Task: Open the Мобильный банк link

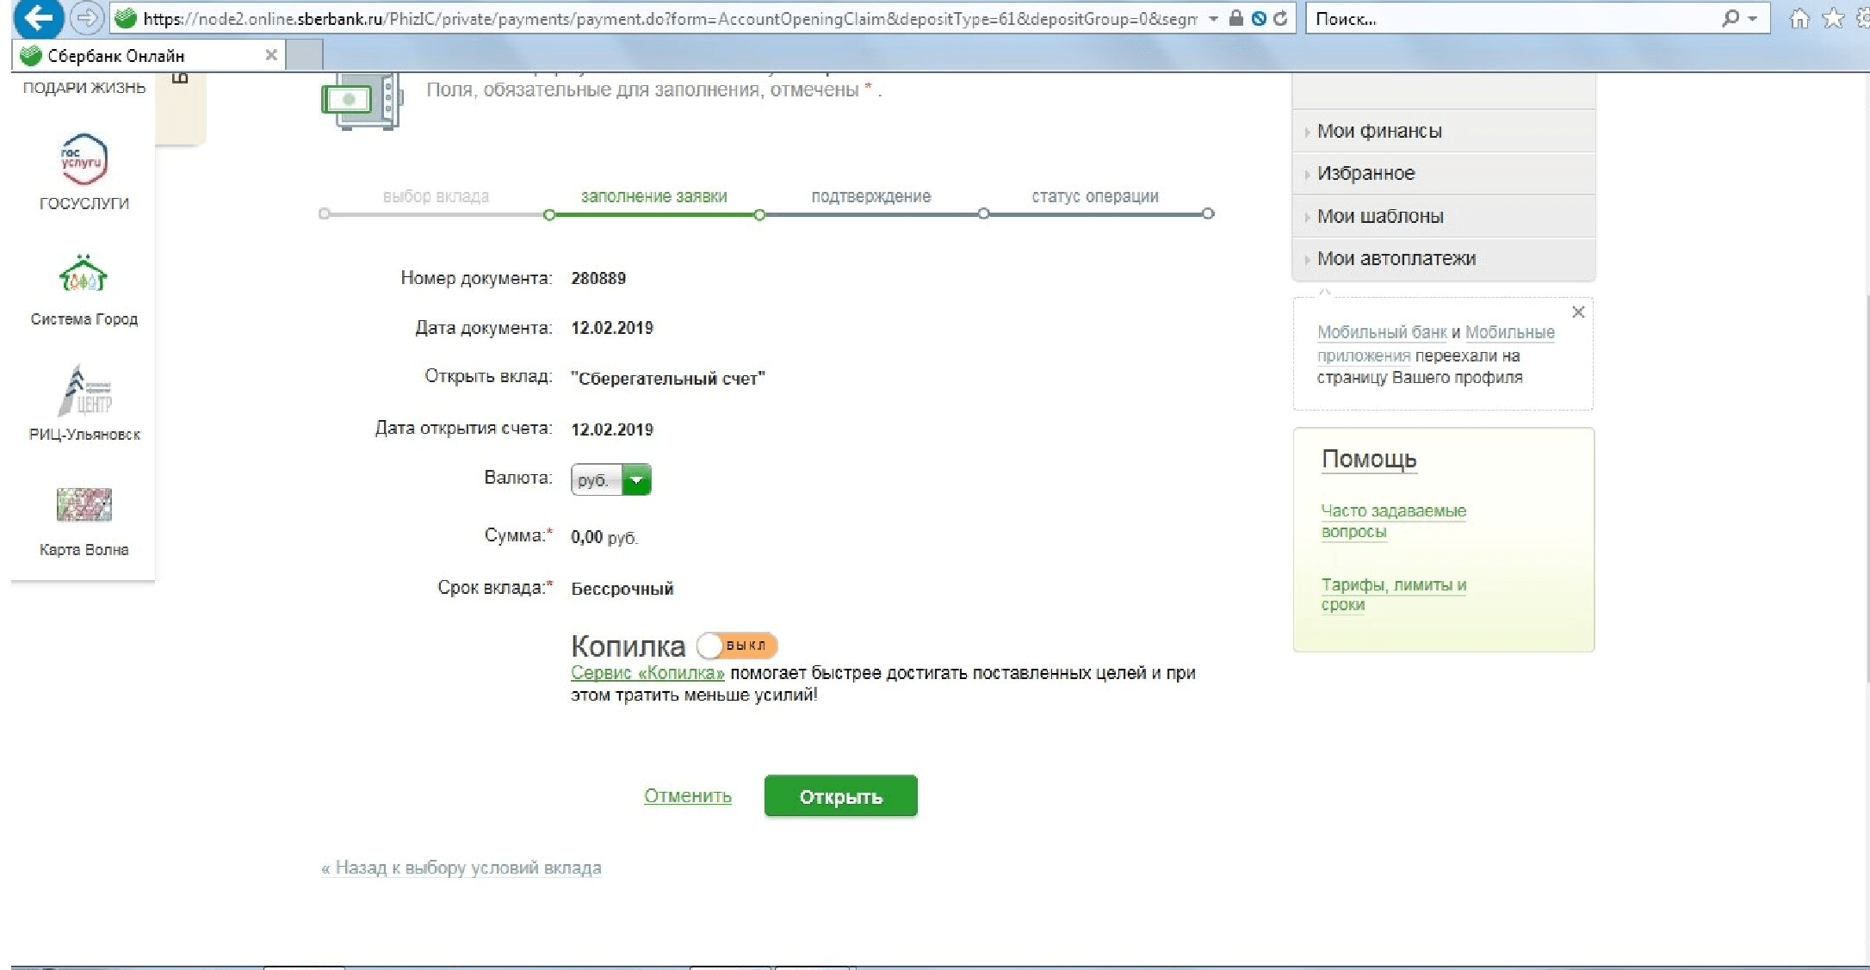Action: coord(1382,332)
